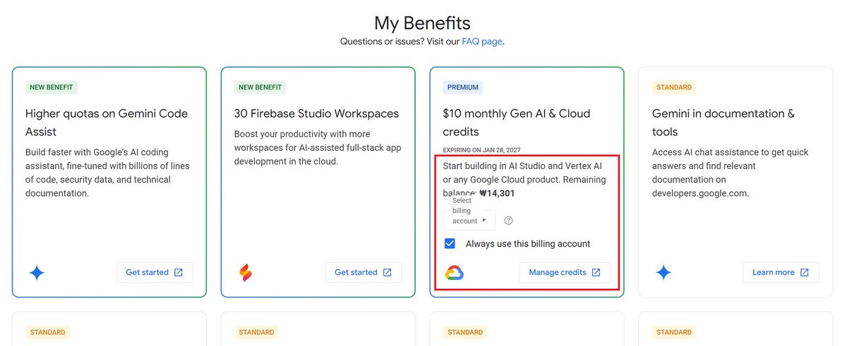Viewport: 847px width, 346px height.
Task: Click the 30 Firebase Studio Workspaces title
Action: [316, 113]
